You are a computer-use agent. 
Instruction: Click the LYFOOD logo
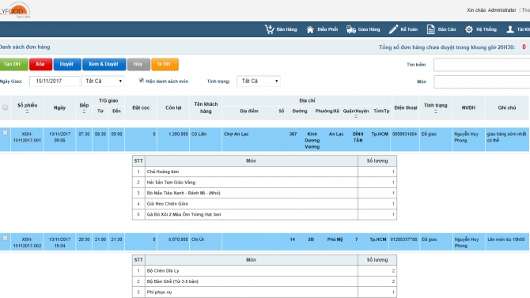pyautogui.click(x=15, y=10)
